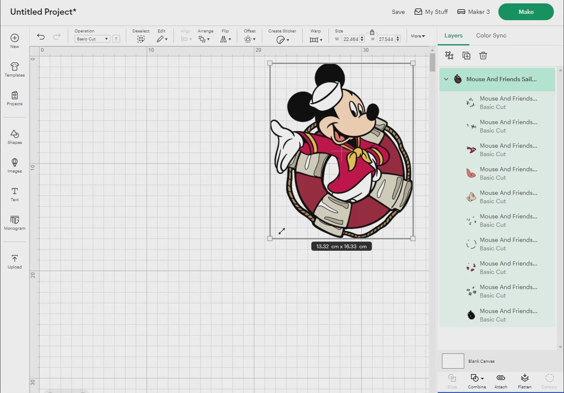Image resolution: width=564 pixels, height=393 pixels.
Task: Click the canvas vertical scrollbar
Action: tap(432, 63)
